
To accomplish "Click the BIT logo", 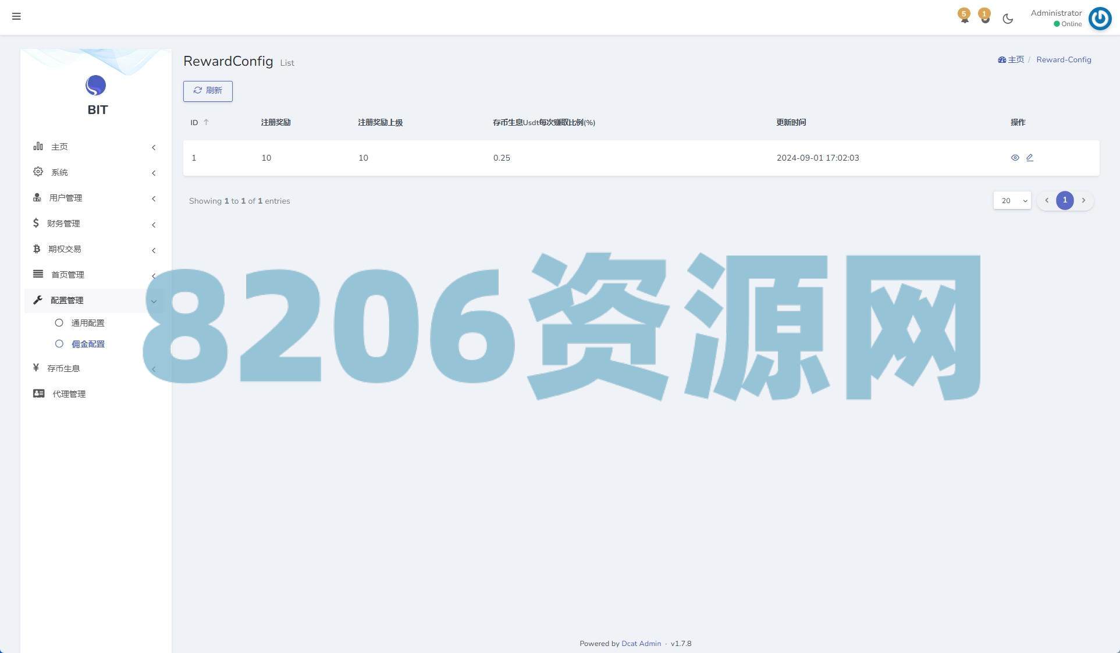I will [96, 86].
